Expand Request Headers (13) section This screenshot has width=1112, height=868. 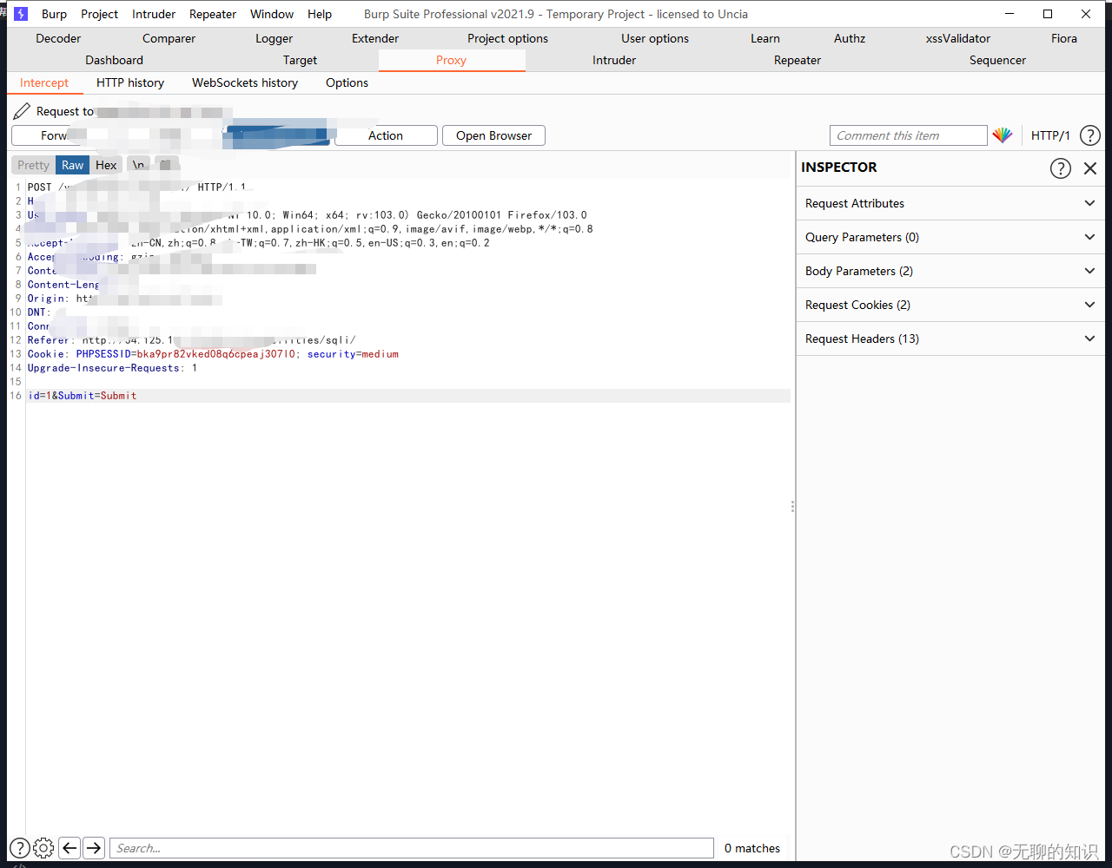click(x=950, y=339)
